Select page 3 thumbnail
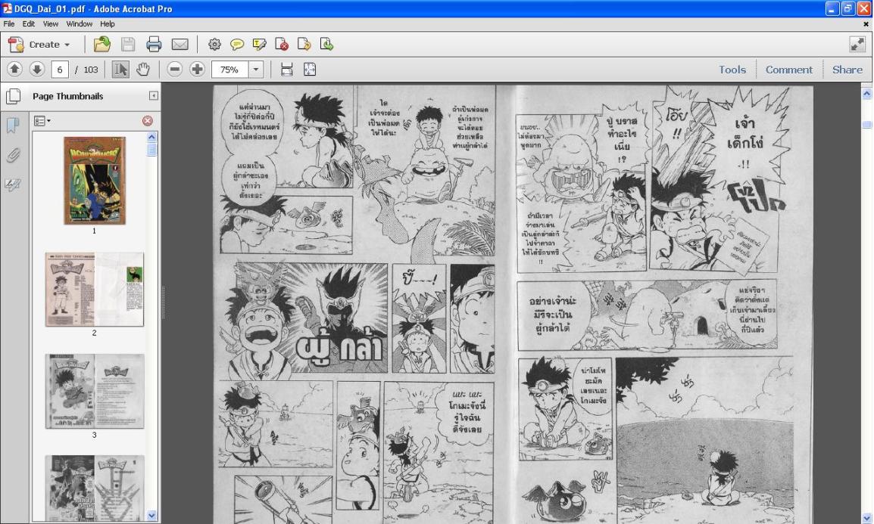874x524 pixels. 94,391
